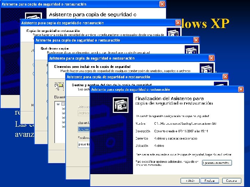The width and height of the screenshot is (250, 187).
Task: Open Opciones avanzadas
Action: [217, 163]
